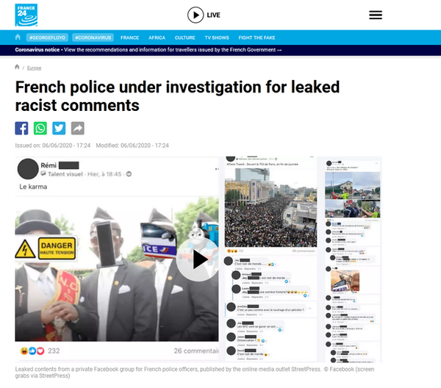The height and width of the screenshot is (388, 441).
Task: Go to the France section
Action: 129,37
